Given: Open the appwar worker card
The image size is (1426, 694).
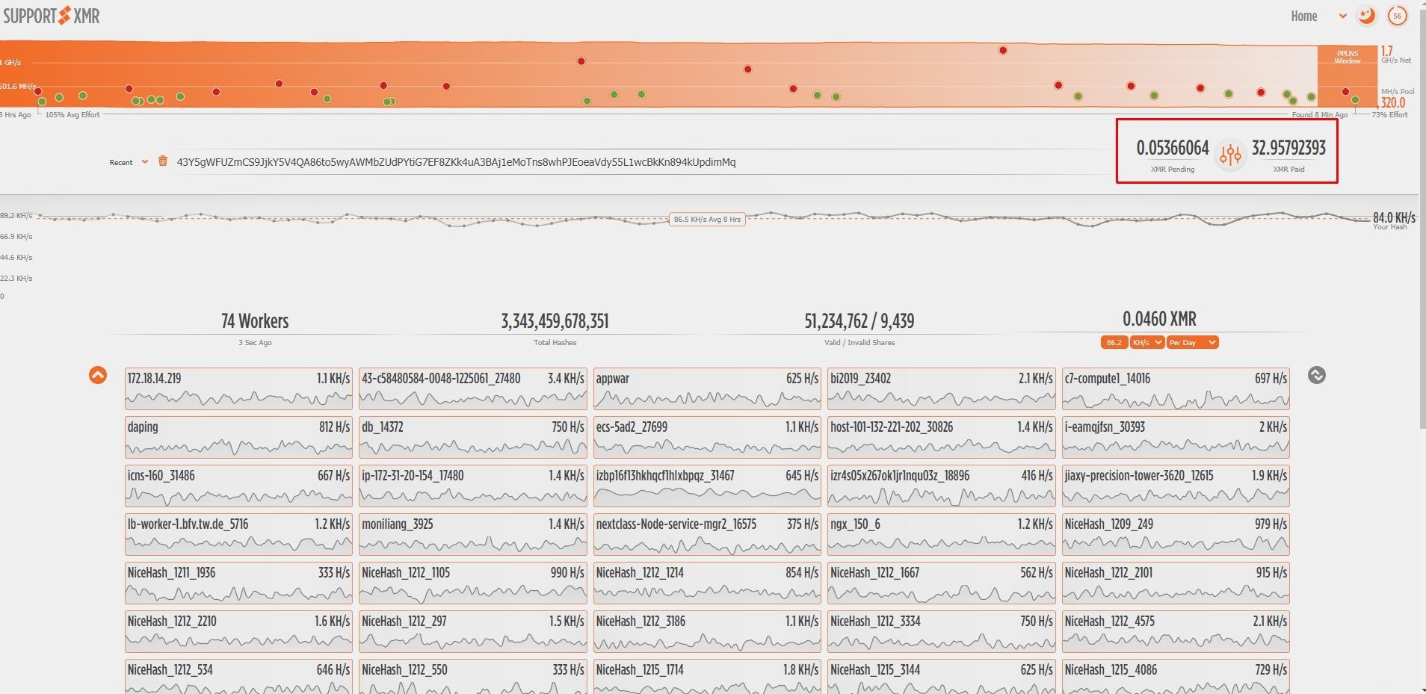Looking at the screenshot, I should click(x=707, y=388).
